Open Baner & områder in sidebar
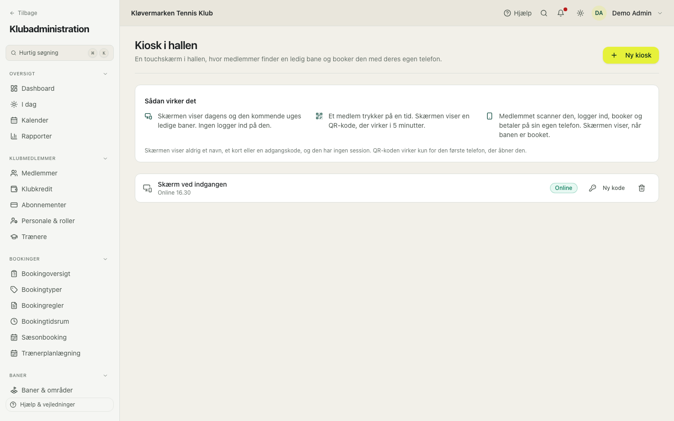Viewport: 674px width, 421px height. [x=59, y=390]
